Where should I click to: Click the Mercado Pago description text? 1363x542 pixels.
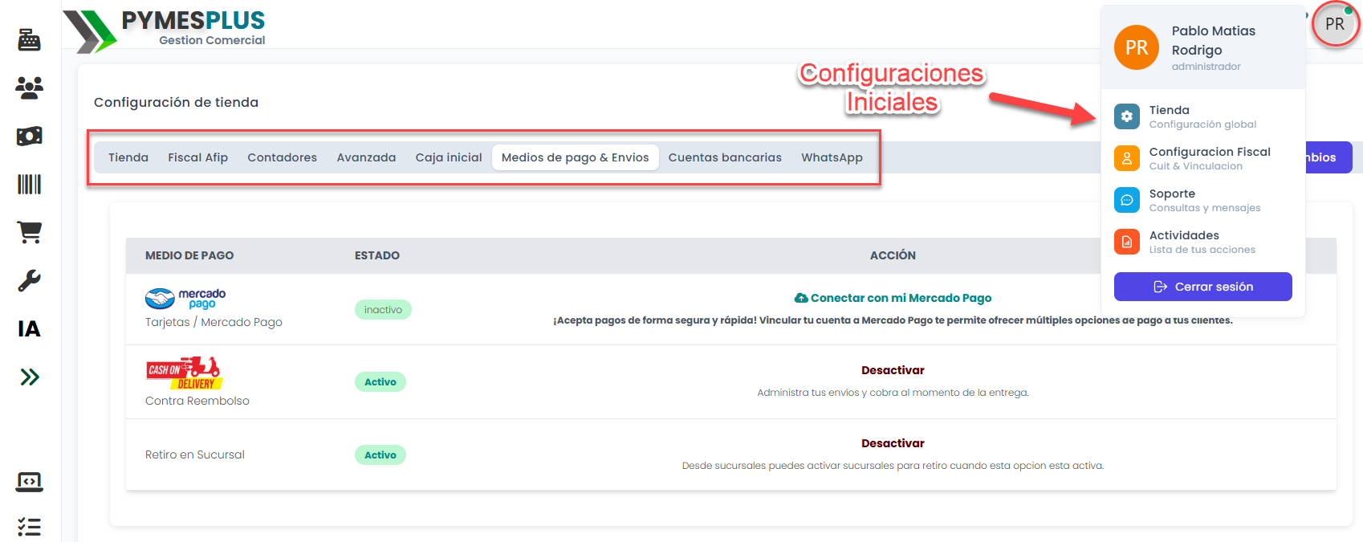tap(893, 320)
